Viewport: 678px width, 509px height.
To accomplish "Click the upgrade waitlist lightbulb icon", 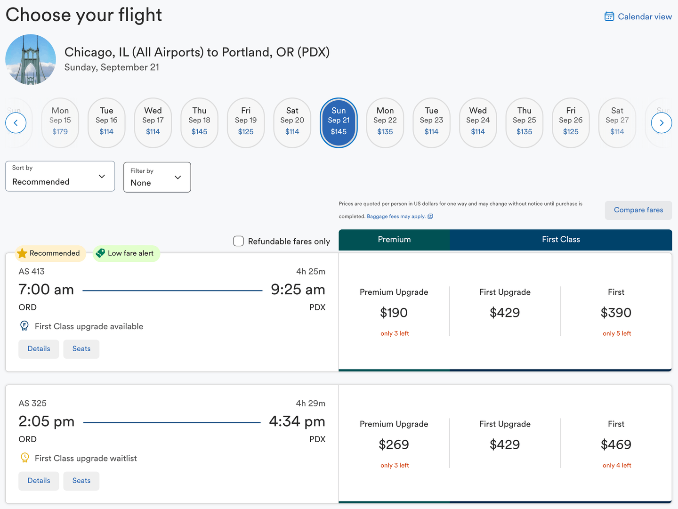I will [24, 458].
